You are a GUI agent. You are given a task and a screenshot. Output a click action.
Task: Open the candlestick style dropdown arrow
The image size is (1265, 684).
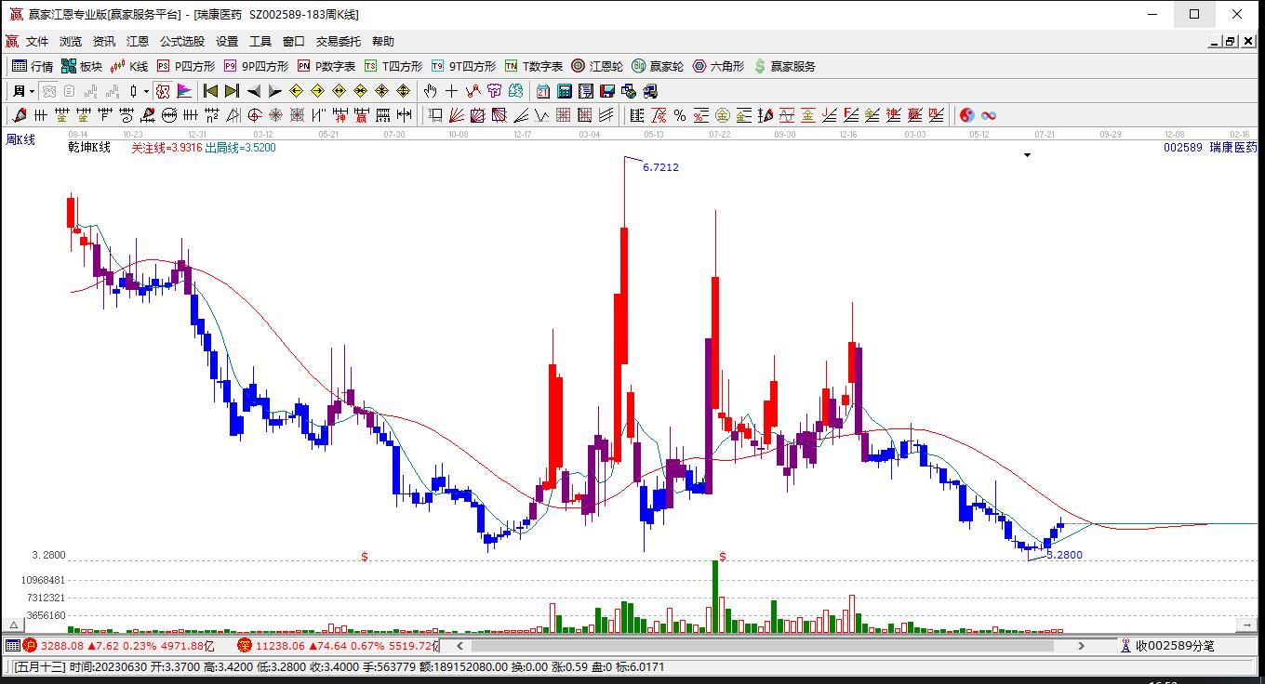pyautogui.click(x=146, y=91)
